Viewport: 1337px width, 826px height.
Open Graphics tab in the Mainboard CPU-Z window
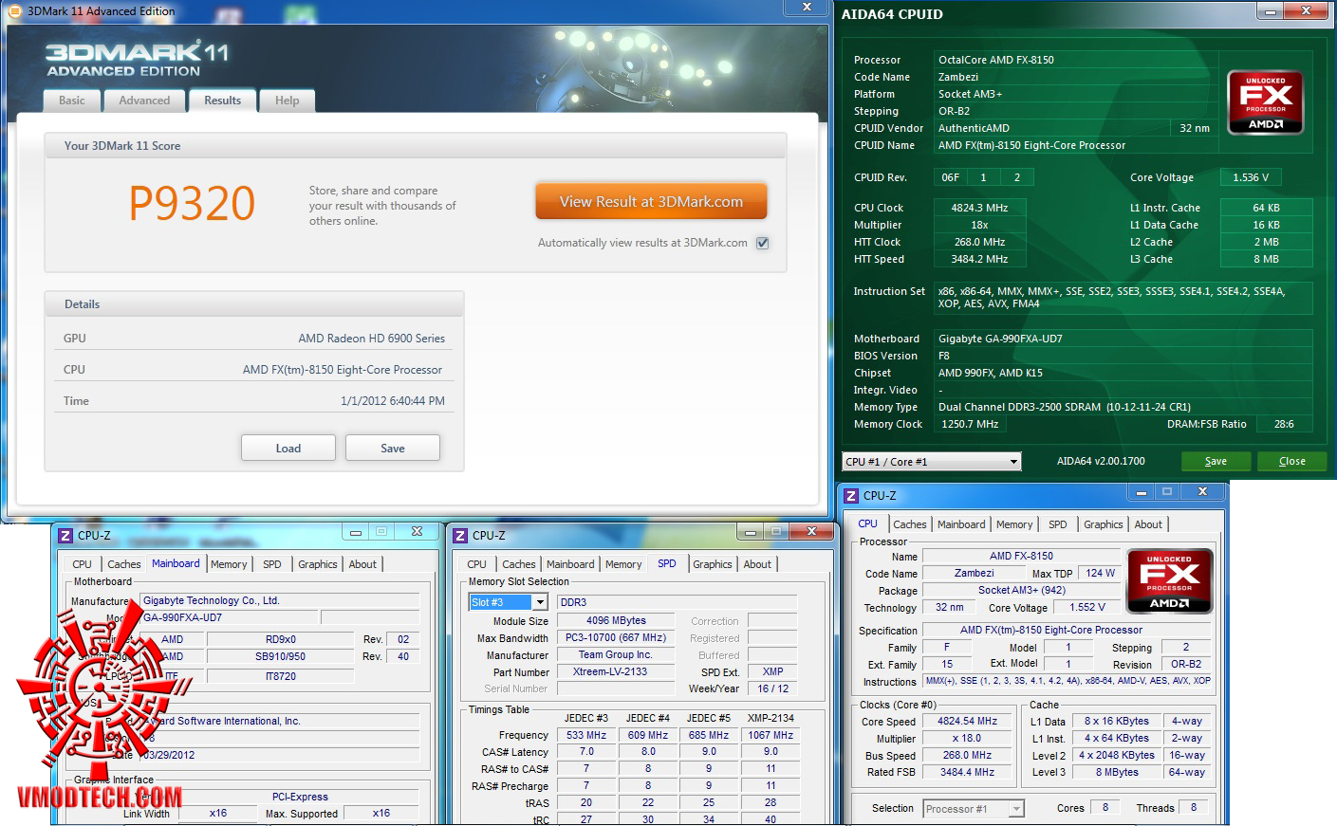(318, 564)
